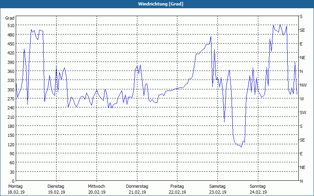This screenshot has height=196, width=314.
Task: Click the 'W' compass label on right axis
Action: 302,99
